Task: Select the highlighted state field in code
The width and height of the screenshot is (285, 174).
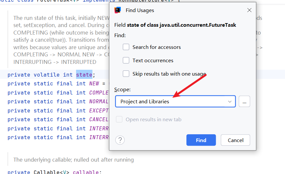Action: pos(84,75)
